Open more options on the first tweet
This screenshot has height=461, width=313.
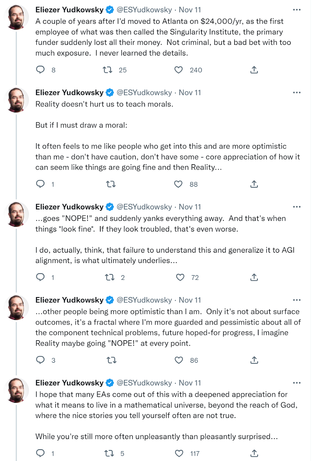297,10
